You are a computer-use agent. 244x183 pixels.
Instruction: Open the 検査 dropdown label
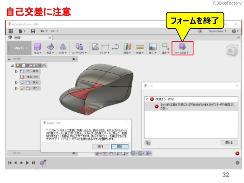[x=140, y=53]
